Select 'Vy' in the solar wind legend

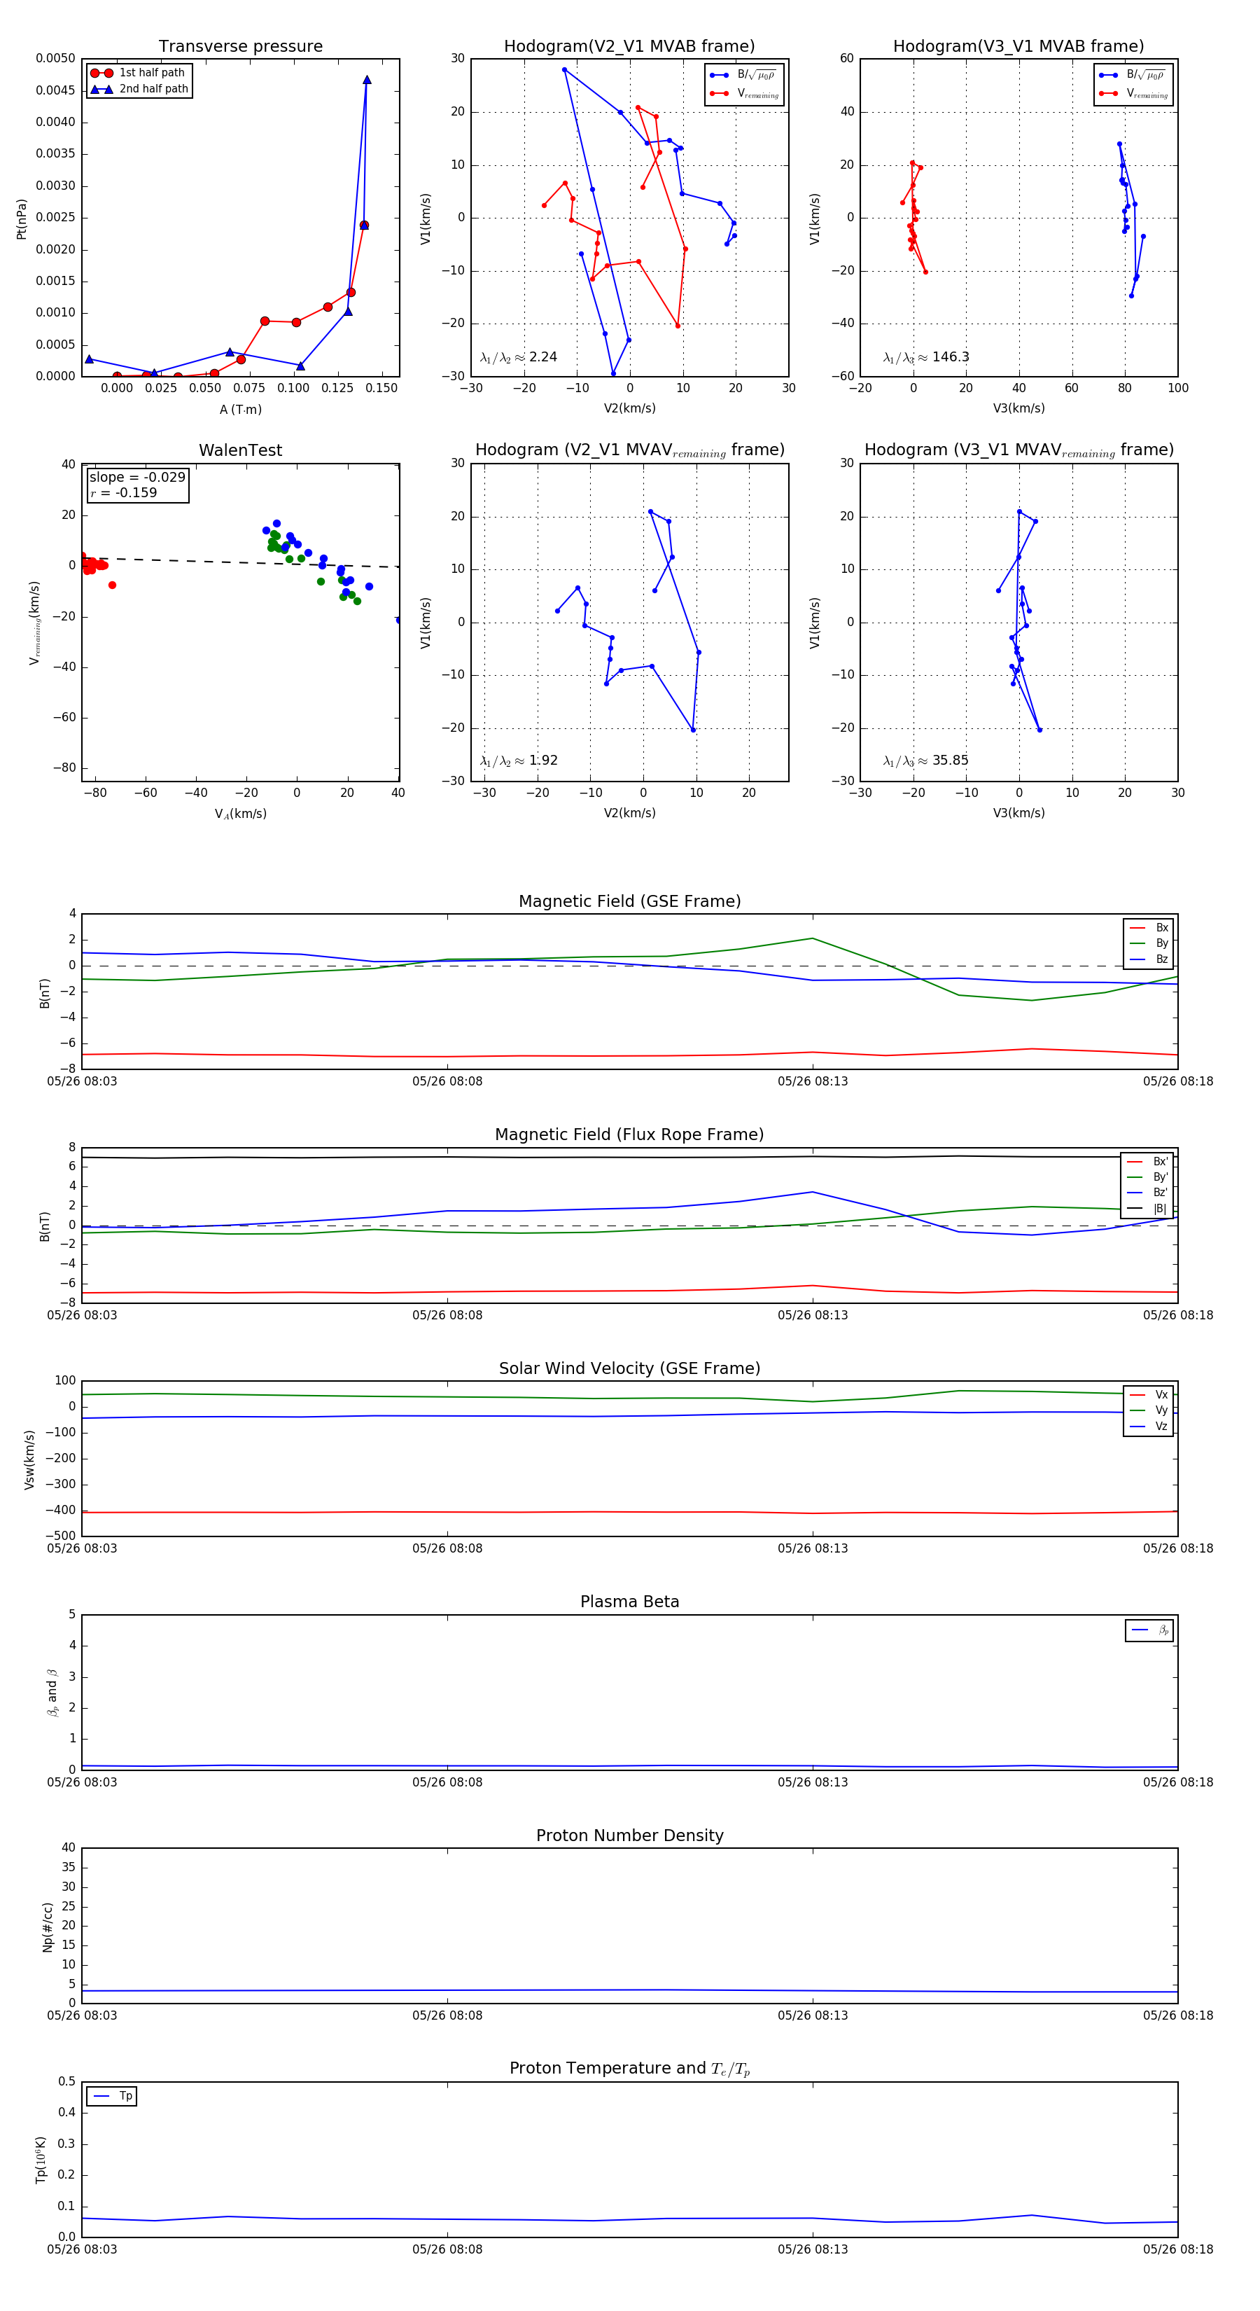[x=1149, y=1410]
